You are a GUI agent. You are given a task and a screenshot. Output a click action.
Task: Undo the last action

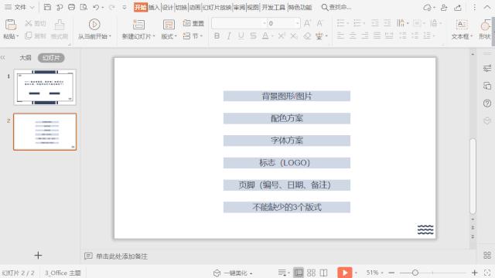coord(96,7)
